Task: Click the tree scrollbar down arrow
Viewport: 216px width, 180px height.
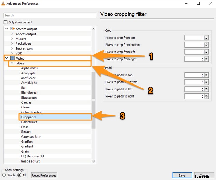Action: click(x=94, y=161)
